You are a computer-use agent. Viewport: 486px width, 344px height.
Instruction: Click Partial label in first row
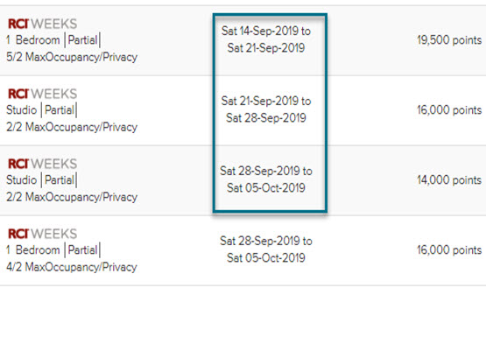coord(82,40)
